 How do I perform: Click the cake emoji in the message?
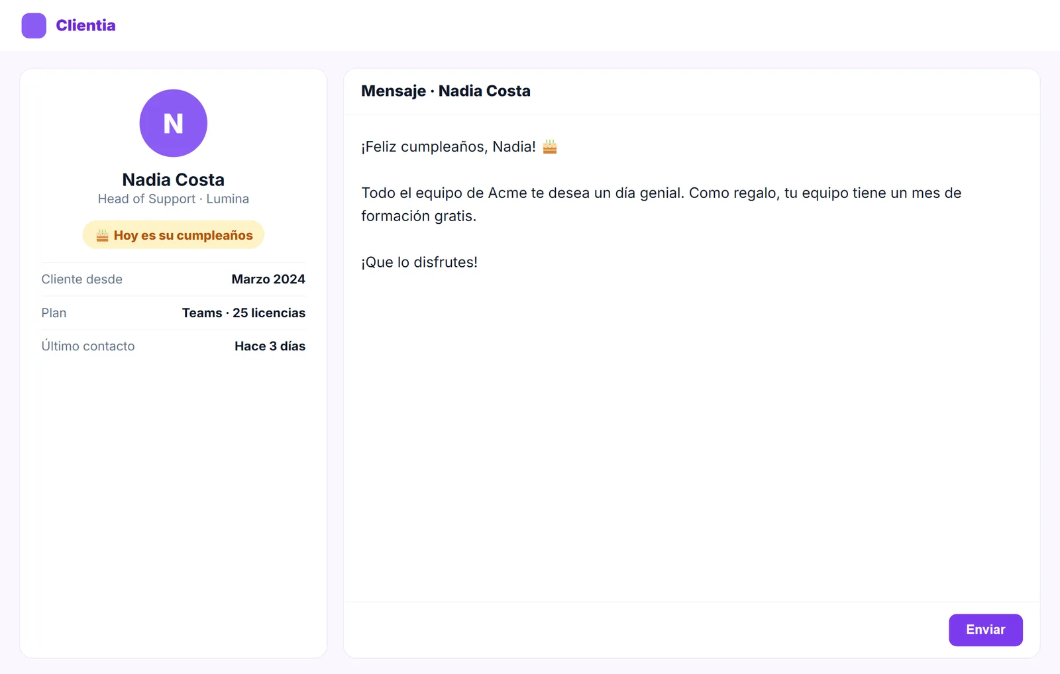tap(550, 146)
